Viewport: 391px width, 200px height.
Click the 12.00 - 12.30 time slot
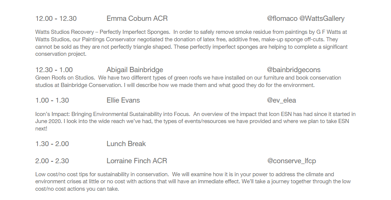point(56,19)
